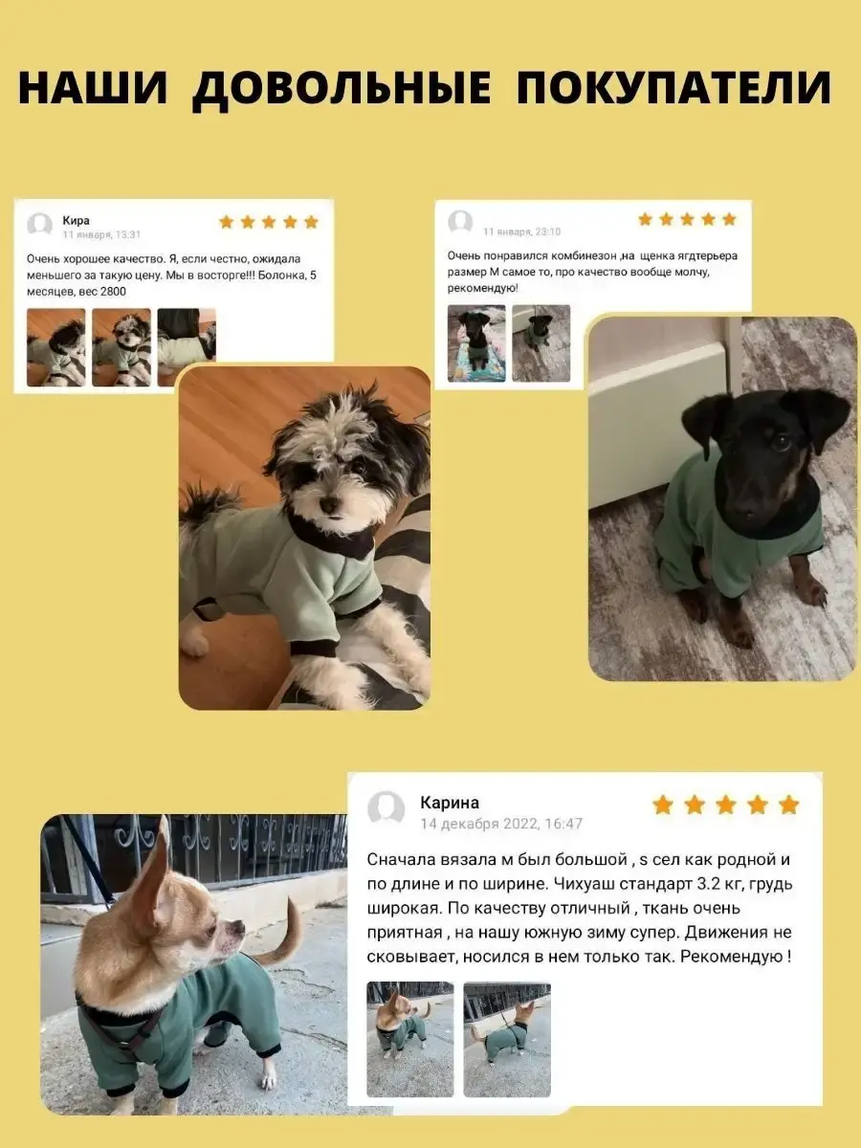Click the reviewer name Кира
Screen dimensions: 861x1148
point(76,220)
